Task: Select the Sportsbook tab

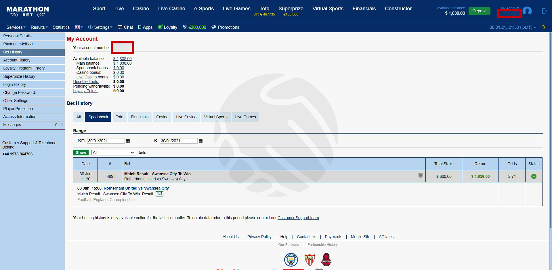Action: pos(98,117)
